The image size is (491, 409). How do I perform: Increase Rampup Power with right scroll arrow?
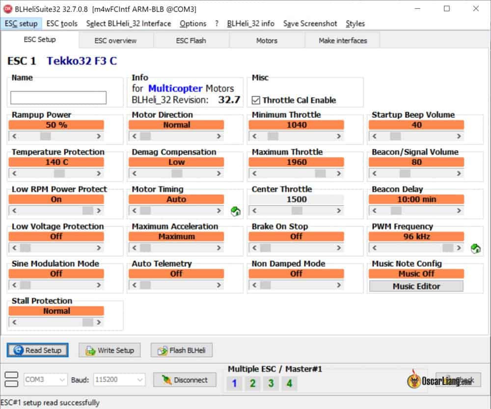pos(99,136)
